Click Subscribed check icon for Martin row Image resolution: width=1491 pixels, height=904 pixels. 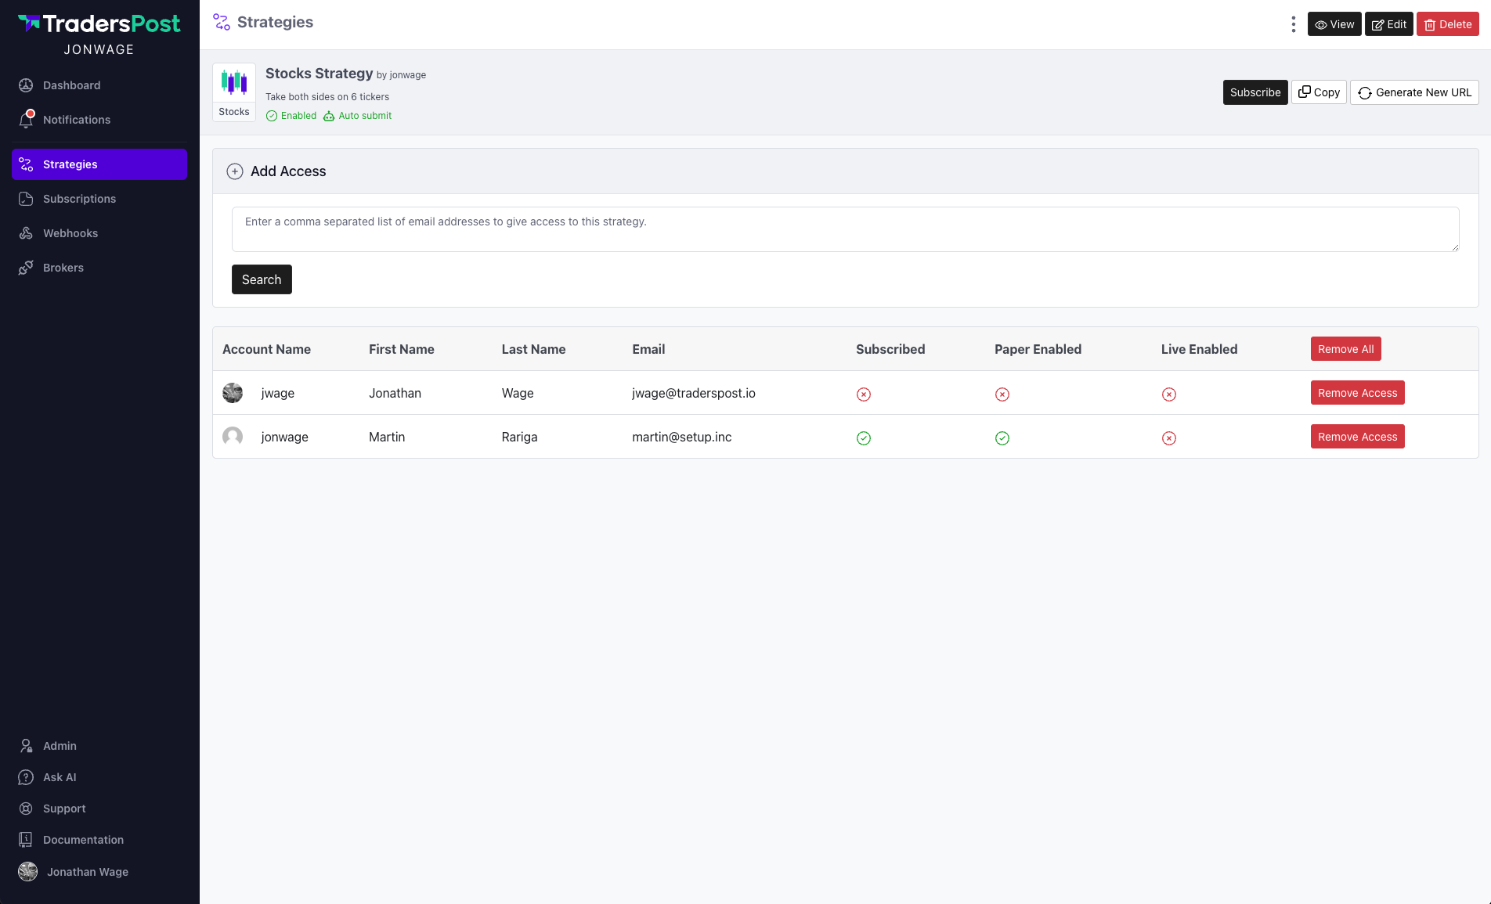click(x=864, y=438)
